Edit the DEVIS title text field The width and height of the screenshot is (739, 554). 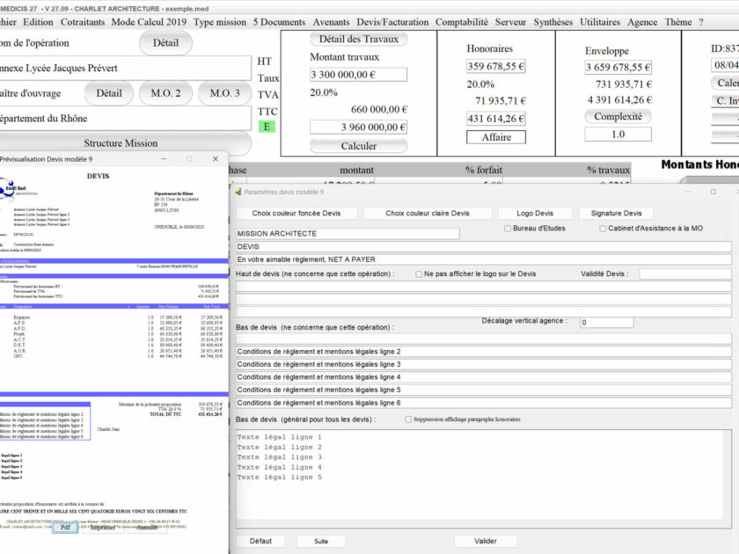484,247
